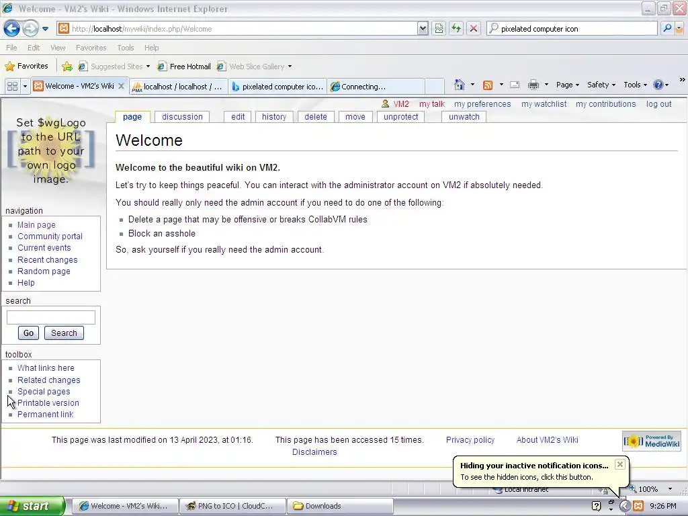Viewport: 688px width, 516px height.
Task: Close the inactive notification icons balloon
Action: point(619,464)
